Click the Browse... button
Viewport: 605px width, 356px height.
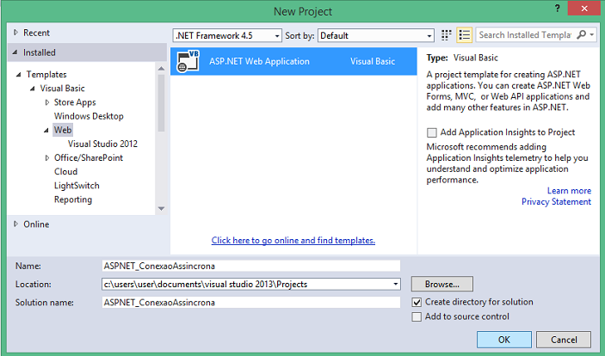442,285
